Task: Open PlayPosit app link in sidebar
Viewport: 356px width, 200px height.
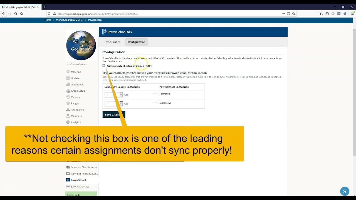Action: tap(84, 174)
